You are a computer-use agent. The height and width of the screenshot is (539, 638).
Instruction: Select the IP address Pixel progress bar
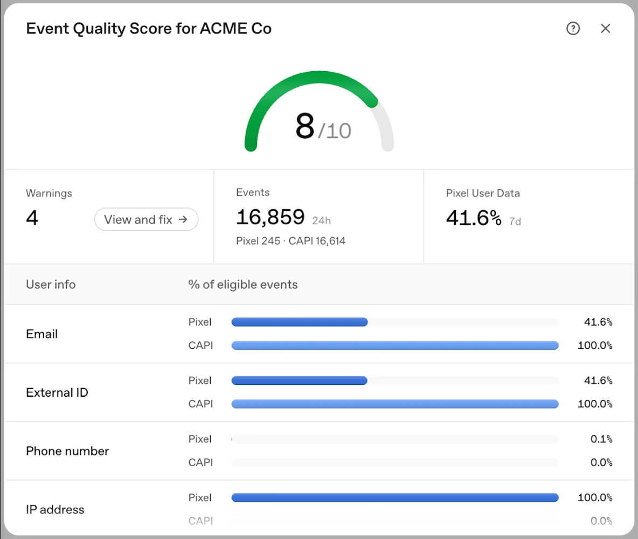coord(394,497)
